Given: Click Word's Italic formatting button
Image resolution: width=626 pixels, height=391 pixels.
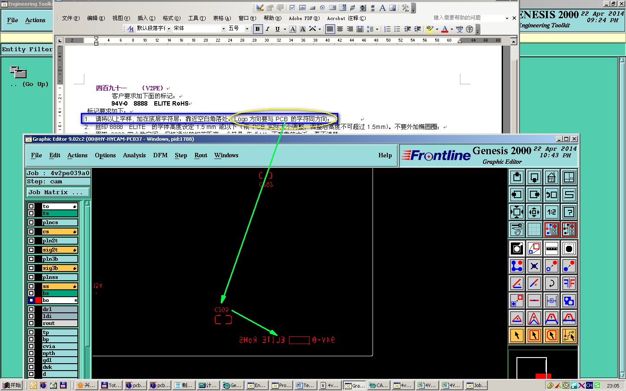Looking at the screenshot, I should [x=267, y=29].
